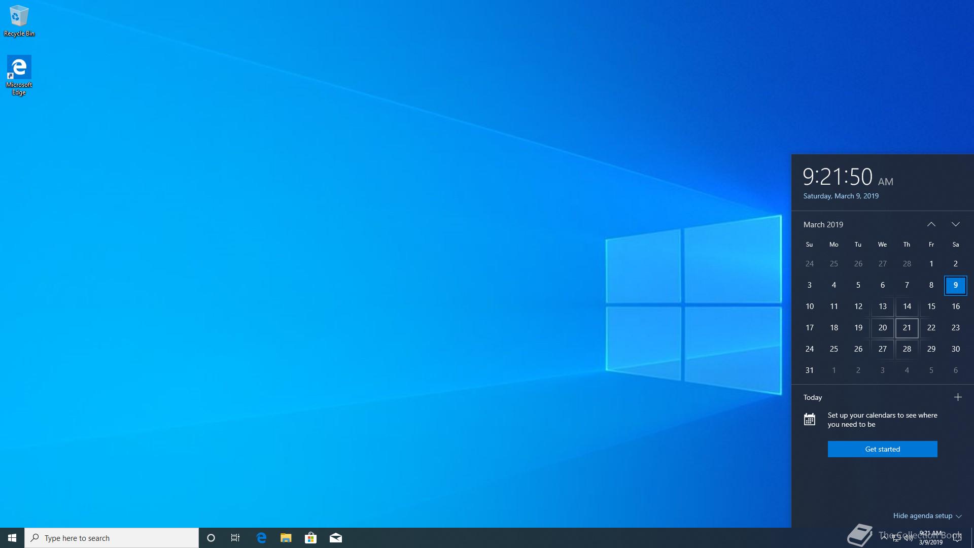Add an event with plus icon

(958, 397)
